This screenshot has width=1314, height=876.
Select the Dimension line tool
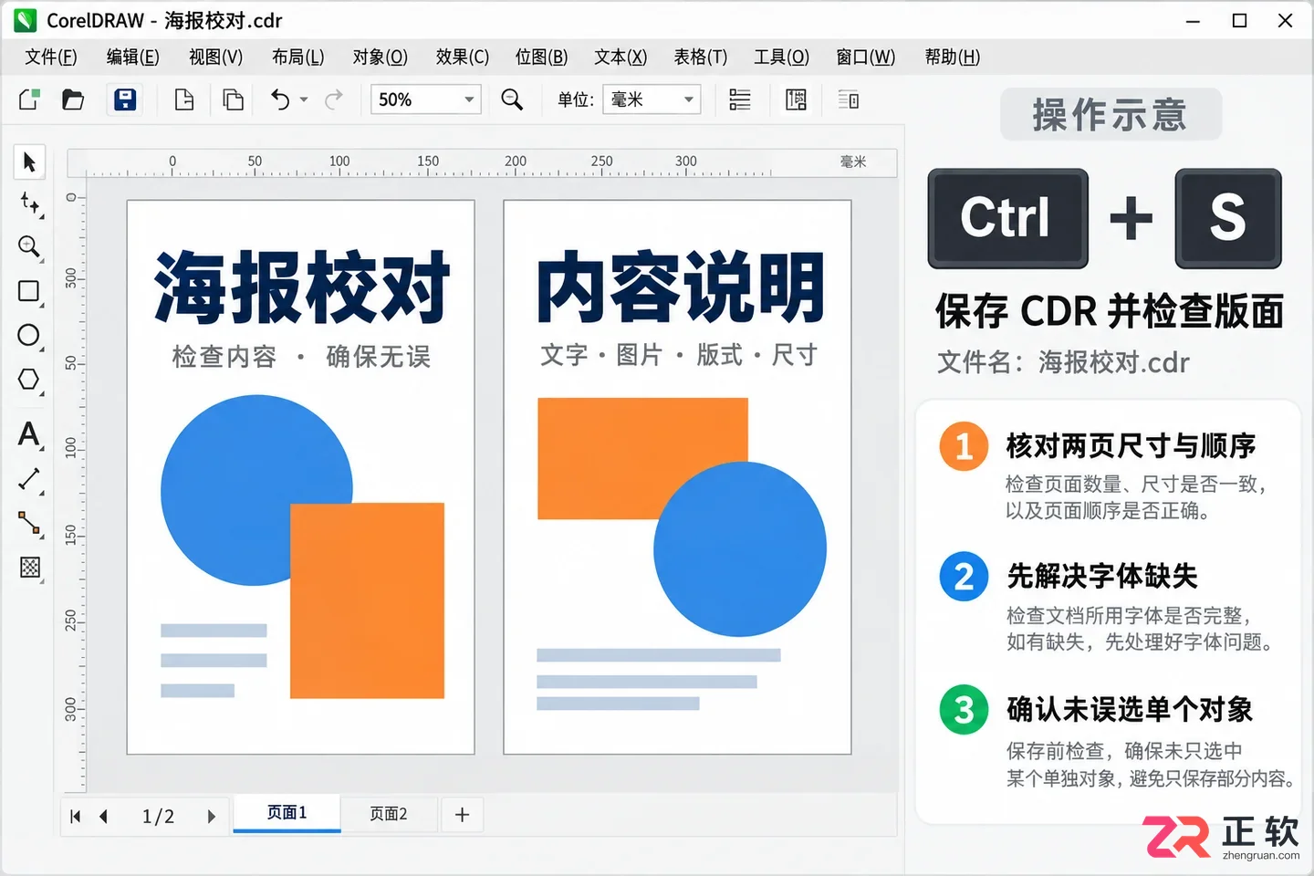(x=29, y=479)
